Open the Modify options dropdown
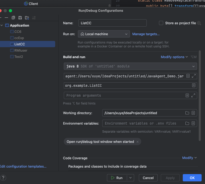The image size is (205, 184). click(174, 57)
